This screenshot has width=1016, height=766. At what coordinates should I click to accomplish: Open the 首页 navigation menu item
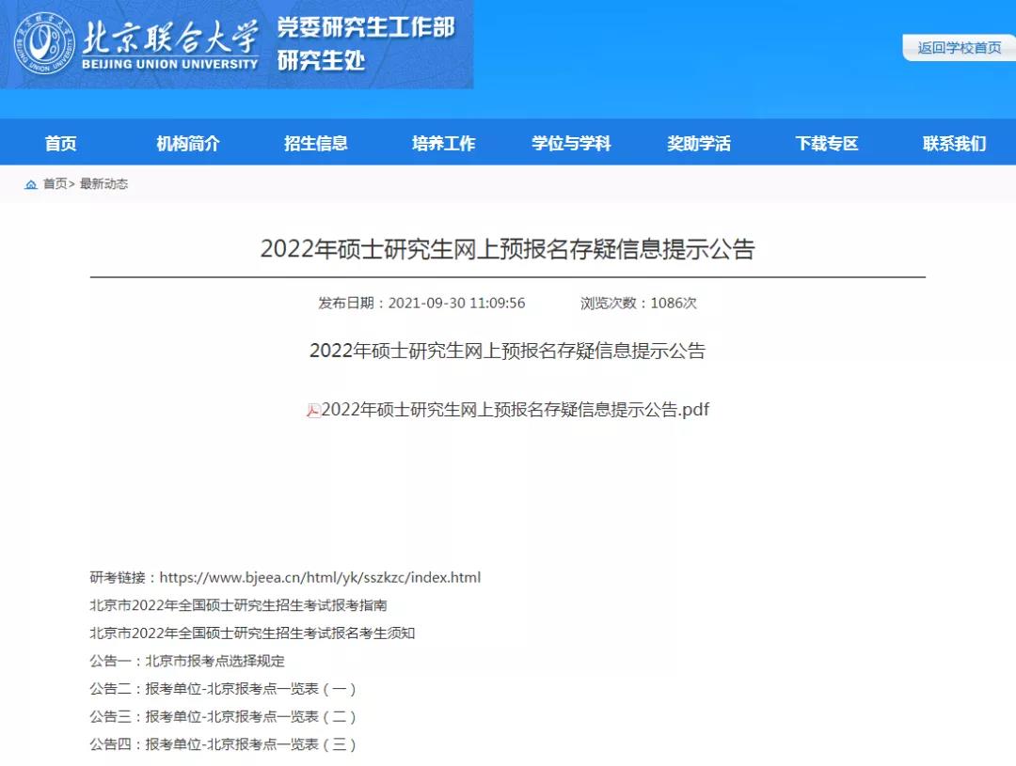[61, 143]
